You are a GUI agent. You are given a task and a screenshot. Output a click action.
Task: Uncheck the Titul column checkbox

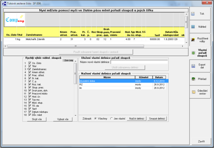30,66
